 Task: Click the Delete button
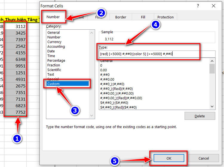click(x=200, y=116)
